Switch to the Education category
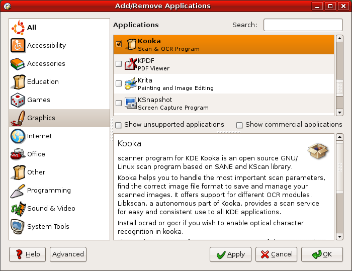This screenshot has height=271, width=352. tap(43, 82)
